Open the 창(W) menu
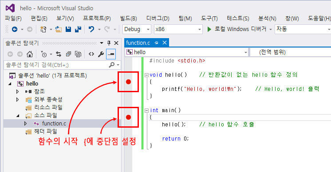This screenshot has width=331, height=172. coord(292,19)
